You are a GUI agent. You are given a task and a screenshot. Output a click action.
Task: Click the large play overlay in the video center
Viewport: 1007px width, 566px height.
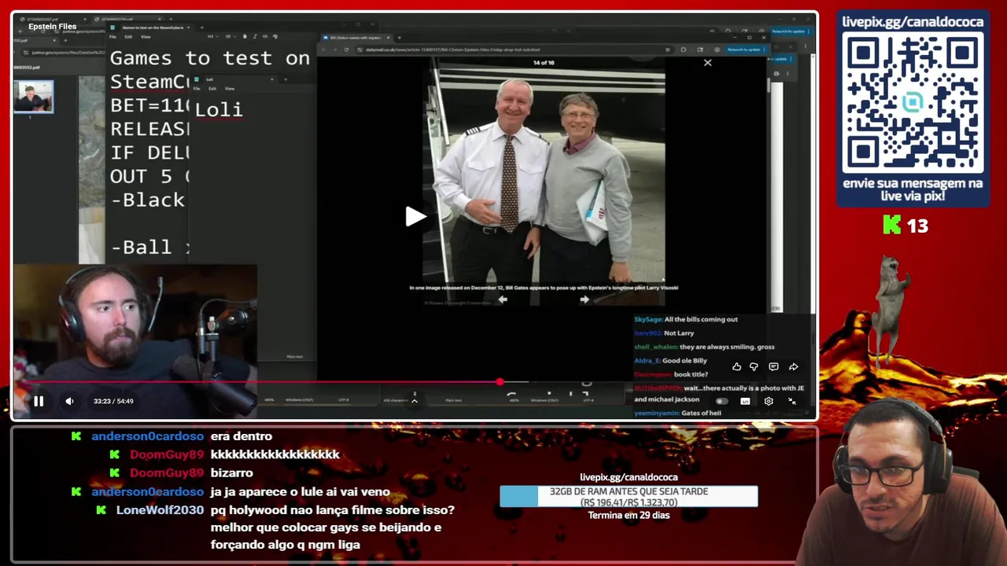(x=415, y=217)
